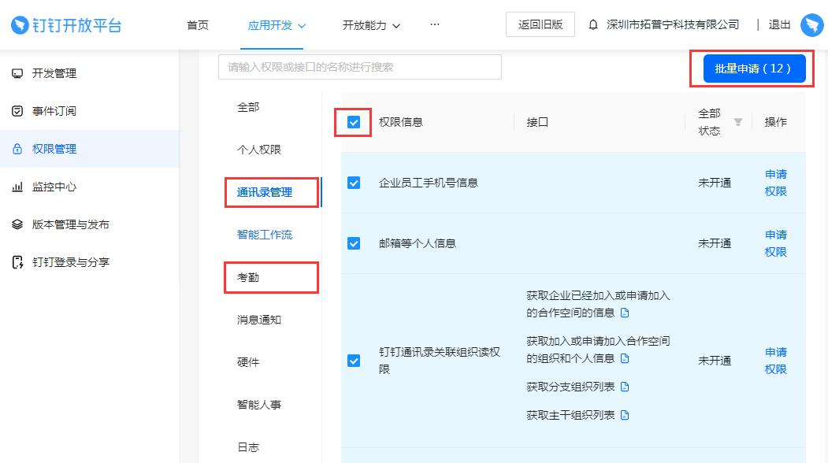Go to the 首页 nav item
Image resolution: width=828 pixels, height=463 pixels.
[x=198, y=25]
